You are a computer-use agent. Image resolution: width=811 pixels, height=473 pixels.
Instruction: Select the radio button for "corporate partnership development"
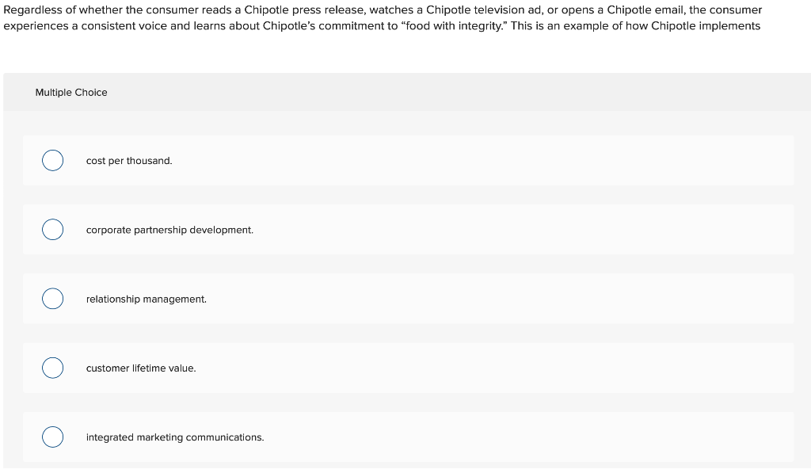click(52, 229)
